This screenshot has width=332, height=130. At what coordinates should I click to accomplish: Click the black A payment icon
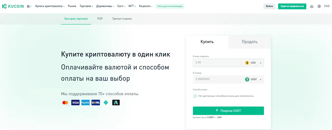tap(116, 103)
